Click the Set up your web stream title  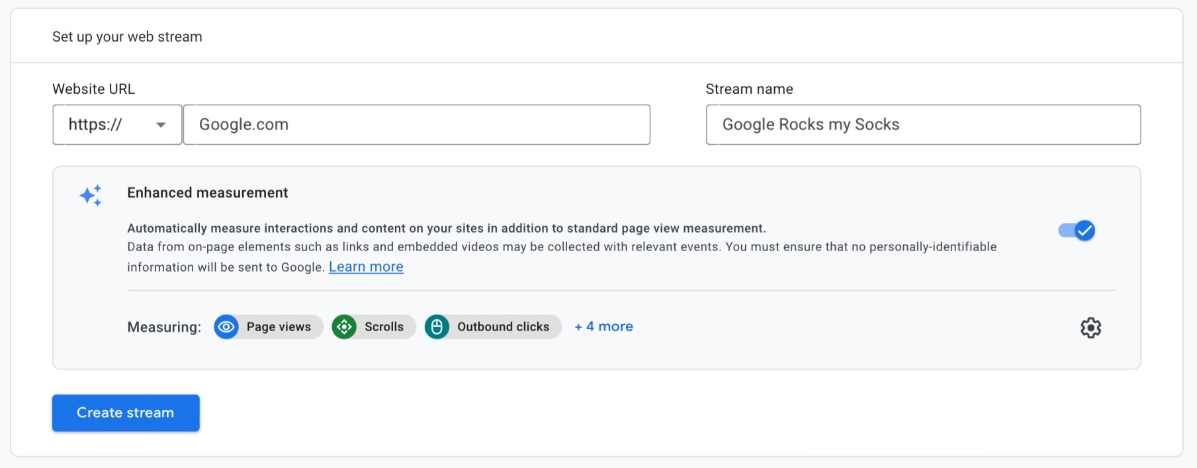click(x=127, y=37)
